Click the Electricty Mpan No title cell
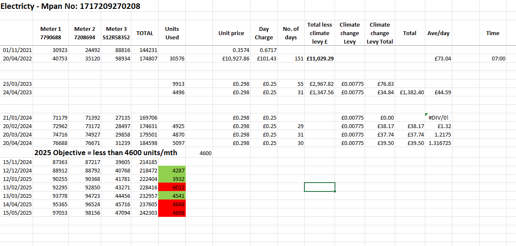The height and width of the screenshot is (246, 516). pyautogui.click(x=70, y=6)
